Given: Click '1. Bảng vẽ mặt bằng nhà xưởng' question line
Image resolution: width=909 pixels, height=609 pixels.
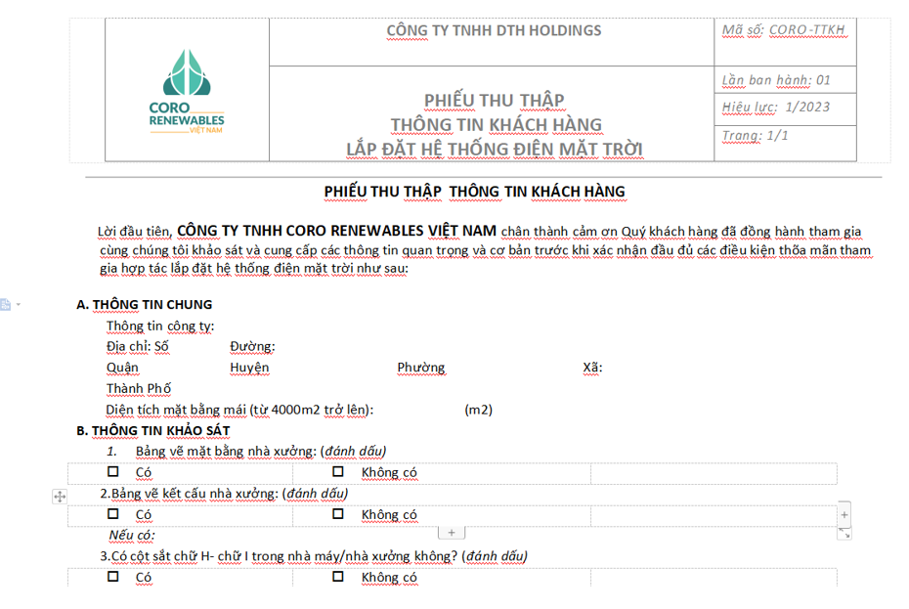Looking at the screenshot, I should click(x=246, y=452).
